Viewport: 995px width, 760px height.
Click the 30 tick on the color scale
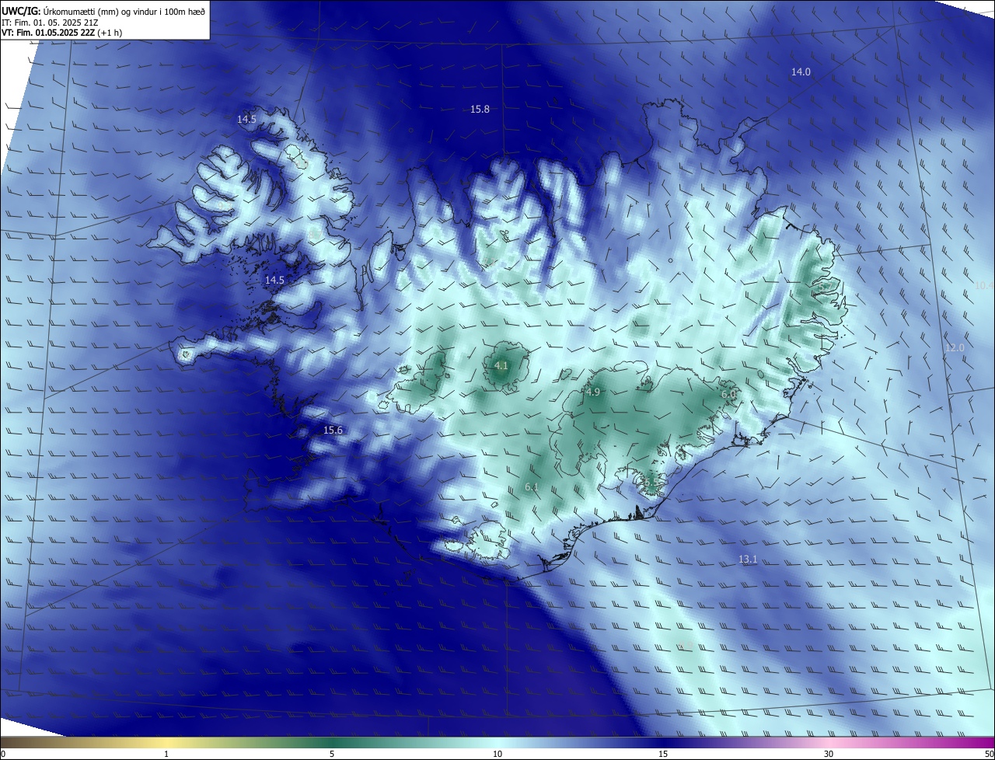coord(829,754)
